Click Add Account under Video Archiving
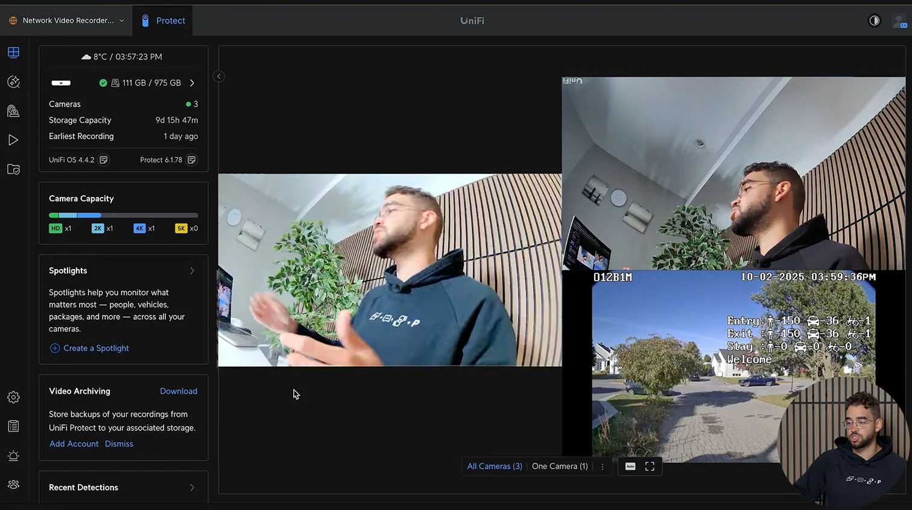The height and width of the screenshot is (510, 912). tap(74, 444)
